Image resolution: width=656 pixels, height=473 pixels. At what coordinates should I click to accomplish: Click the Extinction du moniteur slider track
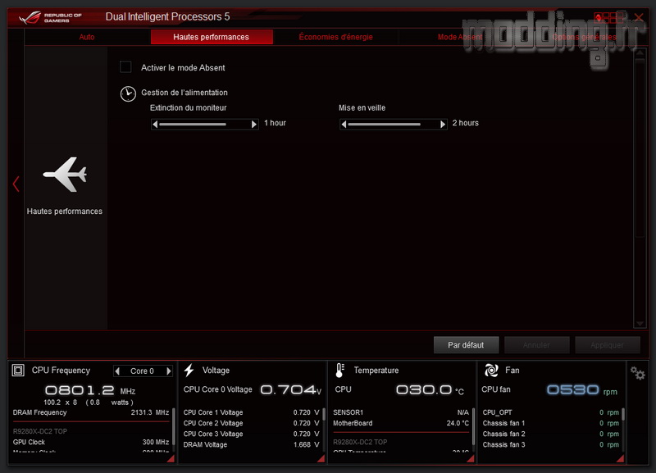[x=204, y=125]
